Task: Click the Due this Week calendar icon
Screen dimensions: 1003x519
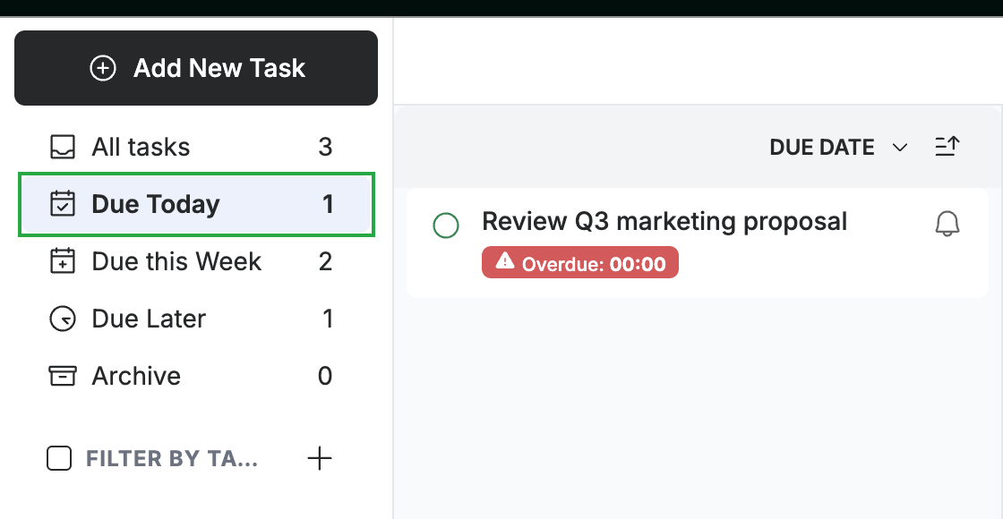Action: (x=63, y=261)
